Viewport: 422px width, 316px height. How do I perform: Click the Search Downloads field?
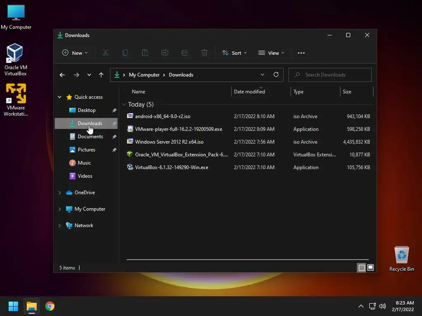(x=330, y=75)
